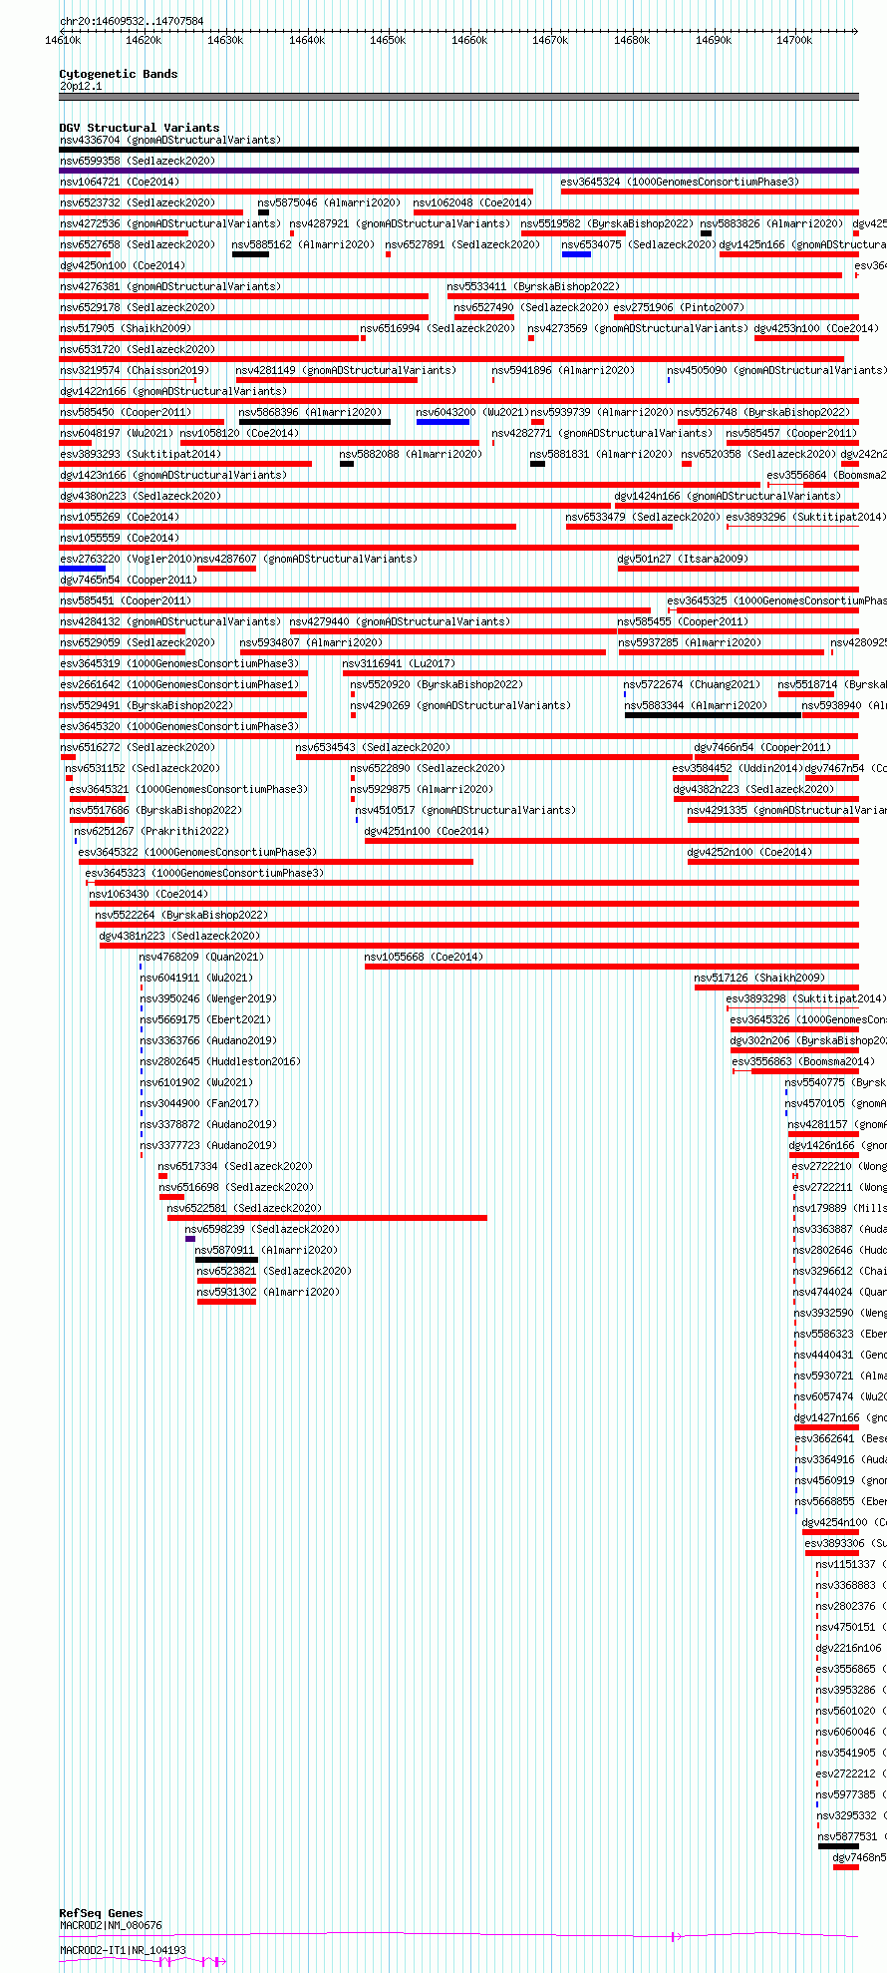Select the DGV Structural Variants track title
Viewport: 887px width, 1973px height.
(140, 128)
